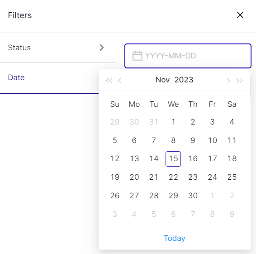Open the 2023 year selector
This screenshot has height=254, width=256.
click(x=184, y=80)
